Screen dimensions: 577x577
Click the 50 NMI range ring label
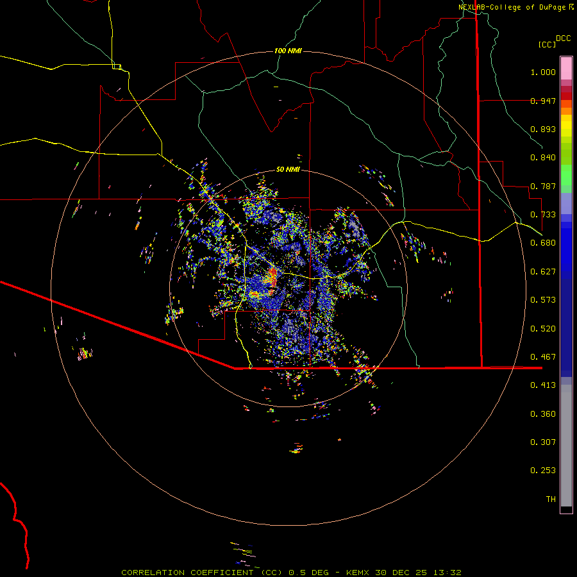(288, 169)
